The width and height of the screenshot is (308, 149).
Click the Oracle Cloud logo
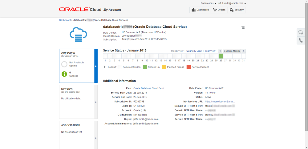[x=80, y=10]
